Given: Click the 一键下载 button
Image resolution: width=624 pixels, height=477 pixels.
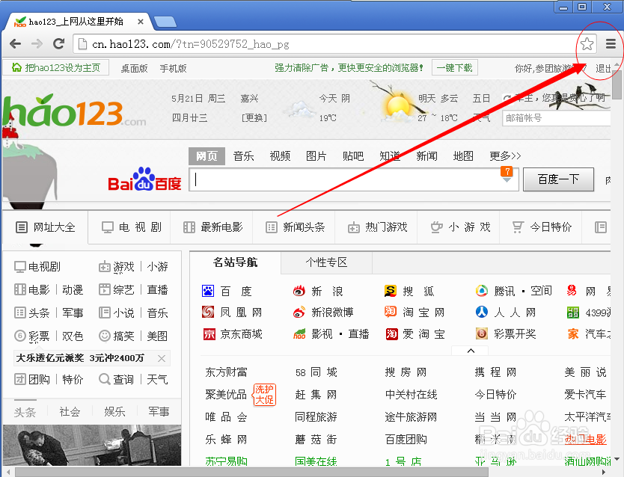Looking at the screenshot, I should point(454,68).
